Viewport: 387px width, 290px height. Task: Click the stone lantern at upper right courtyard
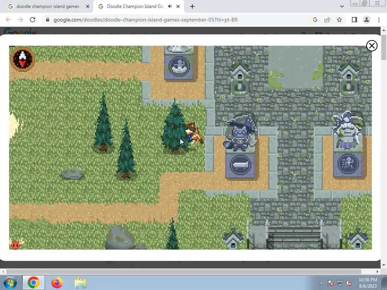click(348, 79)
